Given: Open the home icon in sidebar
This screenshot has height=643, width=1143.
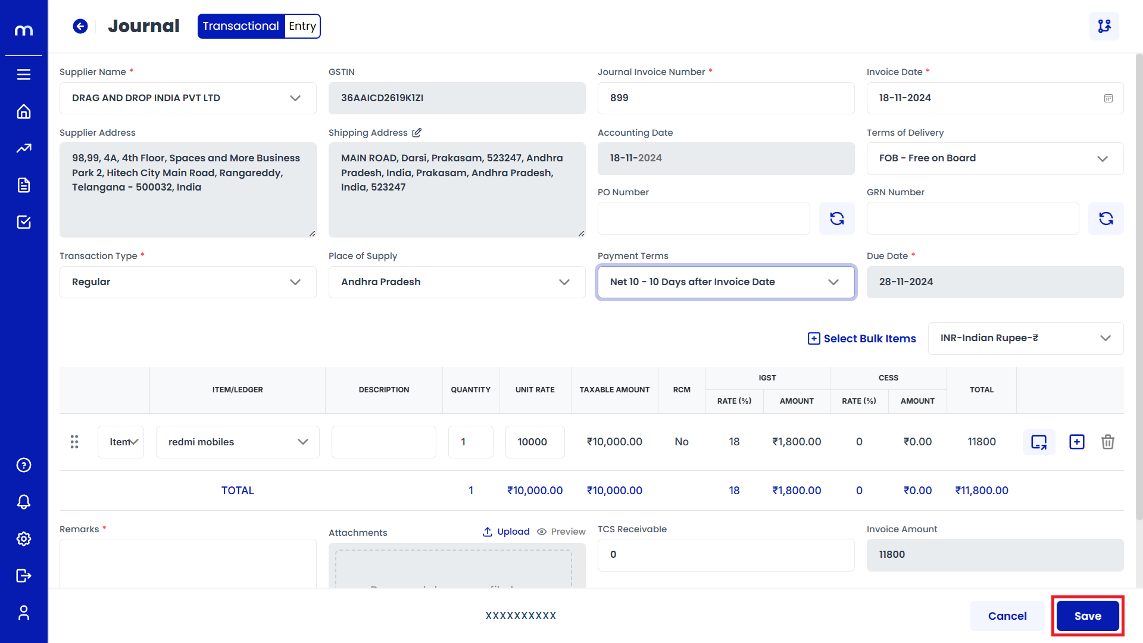Looking at the screenshot, I should pyautogui.click(x=24, y=112).
